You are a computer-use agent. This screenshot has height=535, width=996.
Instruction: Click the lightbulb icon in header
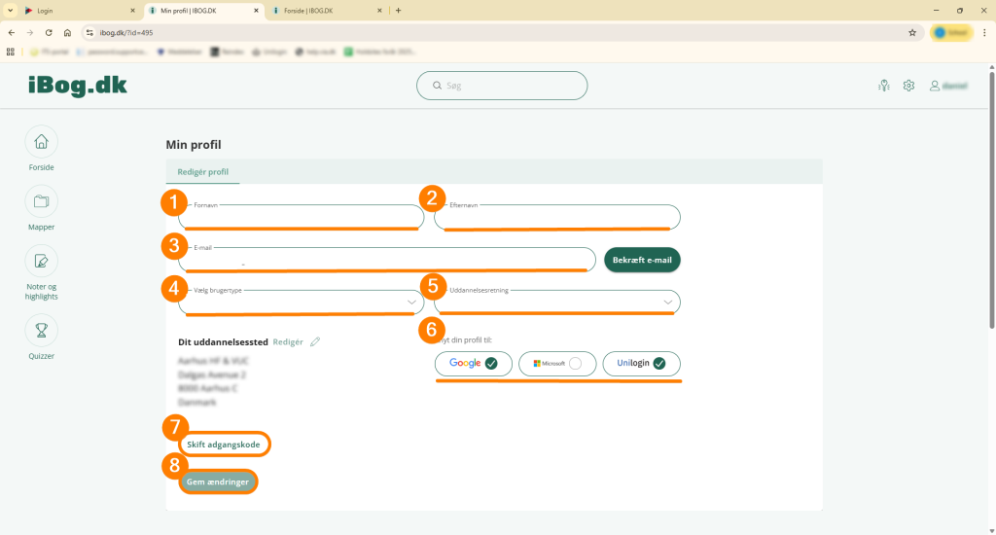[x=883, y=86]
